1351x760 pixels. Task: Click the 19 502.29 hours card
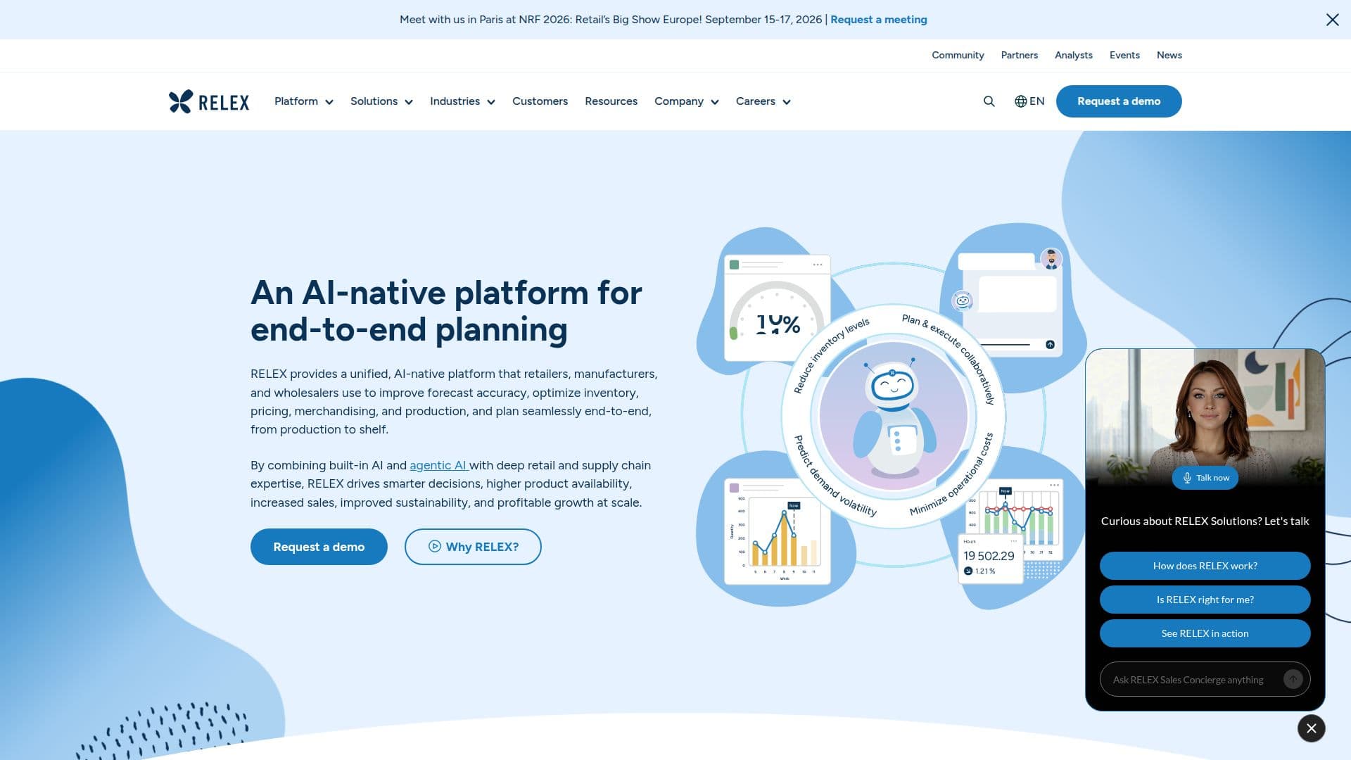click(x=991, y=558)
